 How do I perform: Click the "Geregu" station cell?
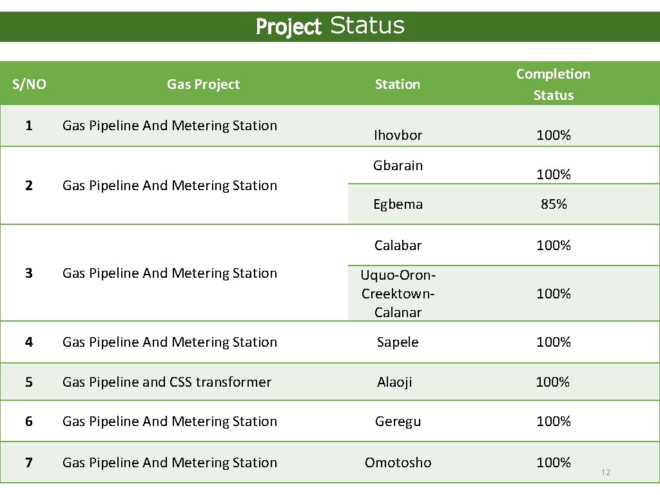[x=398, y=422]
